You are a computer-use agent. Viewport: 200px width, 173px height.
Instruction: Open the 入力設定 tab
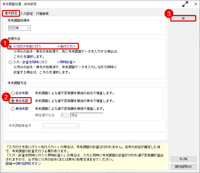[x=27, y=14]
